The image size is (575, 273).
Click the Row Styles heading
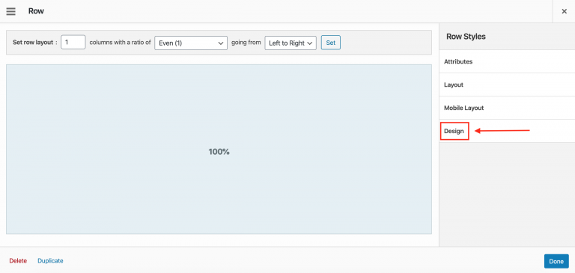click(466, 37)
